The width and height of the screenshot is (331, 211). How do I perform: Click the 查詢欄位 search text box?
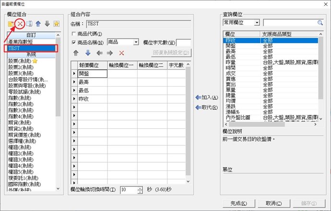click(x=290, y=23)
